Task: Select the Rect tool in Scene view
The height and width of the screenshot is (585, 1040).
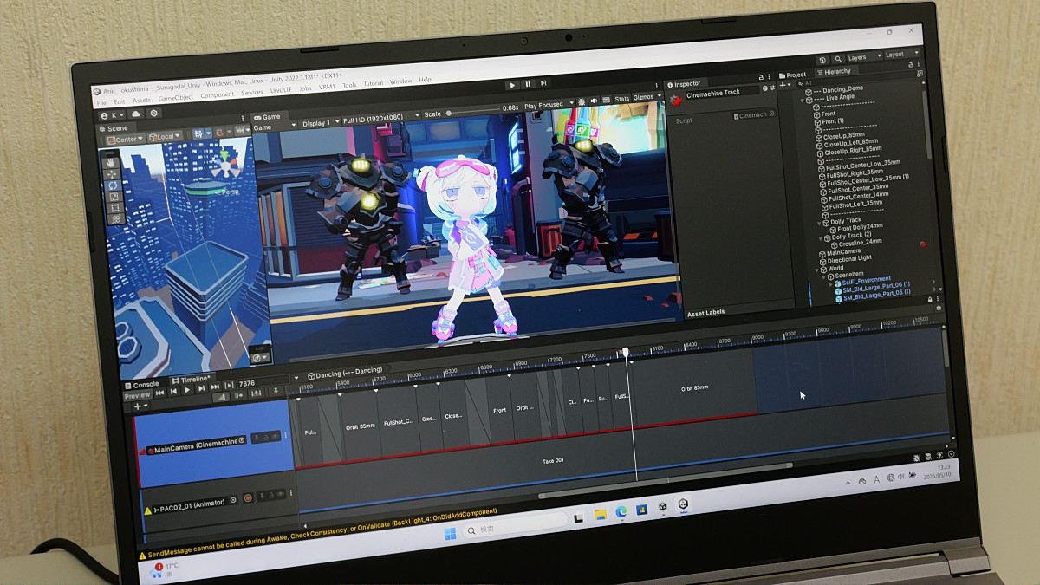Action: click(114, 207)
